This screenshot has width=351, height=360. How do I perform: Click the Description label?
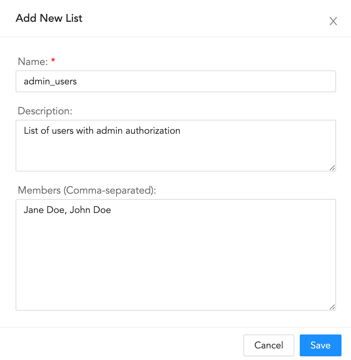point(45,111)
